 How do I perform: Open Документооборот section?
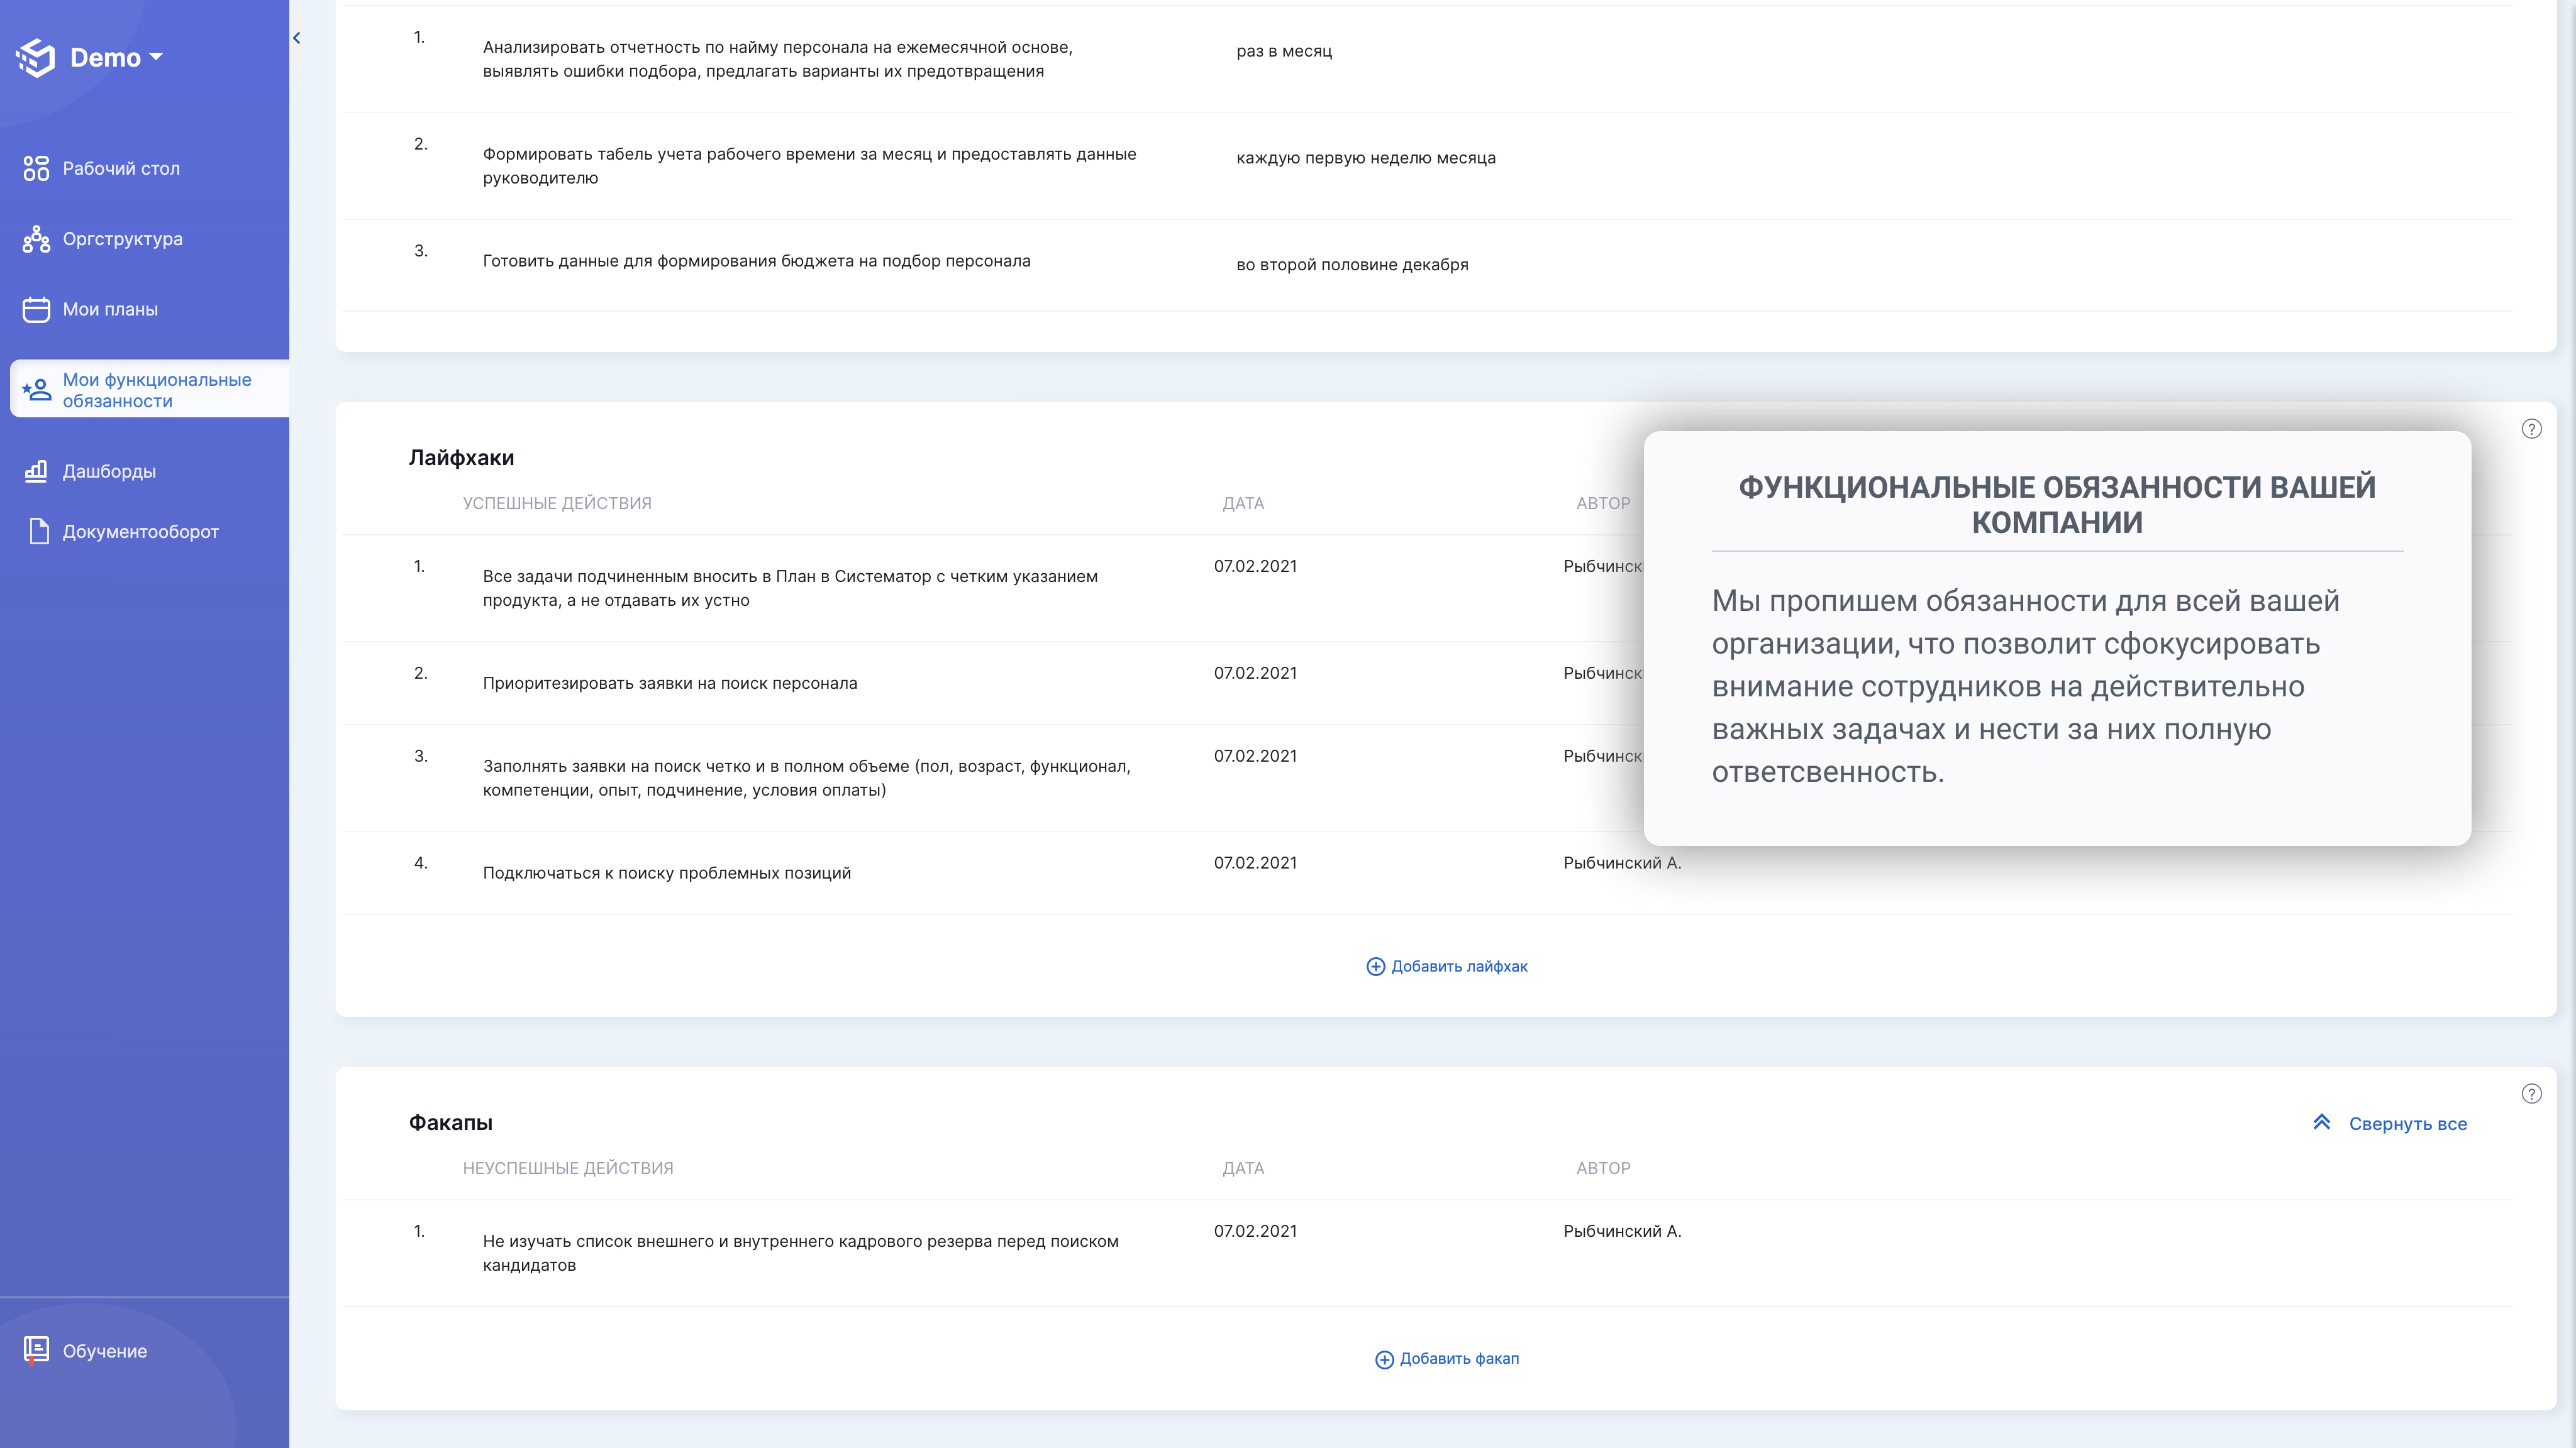[140, 532]
